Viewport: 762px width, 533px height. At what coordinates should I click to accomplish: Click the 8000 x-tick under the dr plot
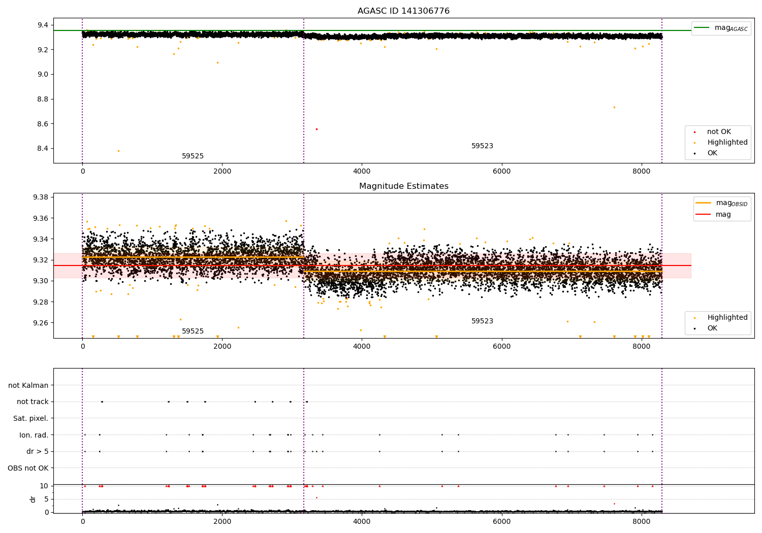(x=641, y=522)
